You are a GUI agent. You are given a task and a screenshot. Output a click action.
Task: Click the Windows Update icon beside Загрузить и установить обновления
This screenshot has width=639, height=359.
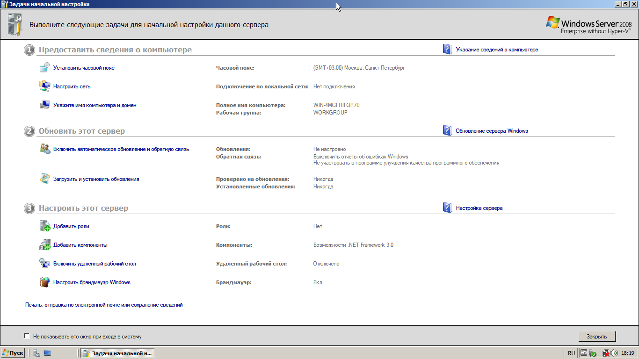pyautogui.click(x=44, y=179)
